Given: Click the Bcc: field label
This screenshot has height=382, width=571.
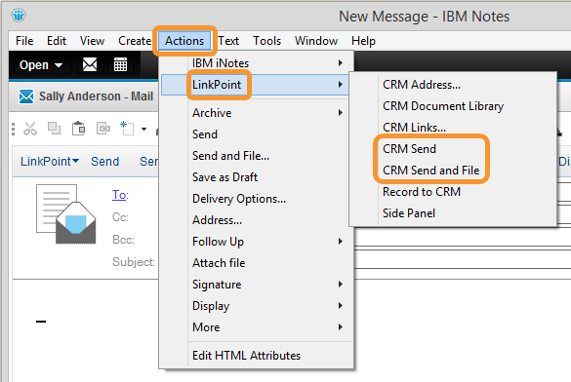Looking at the screenshot, I should pos(123,240).
